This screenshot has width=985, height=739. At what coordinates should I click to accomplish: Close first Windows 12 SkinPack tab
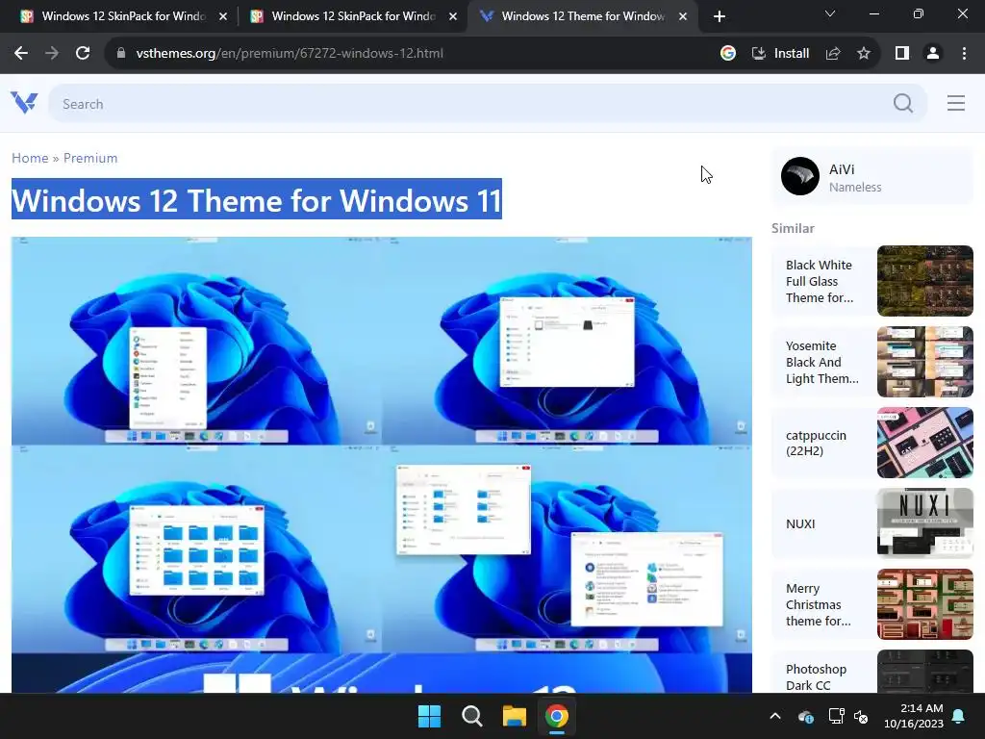tap(223, 16)
